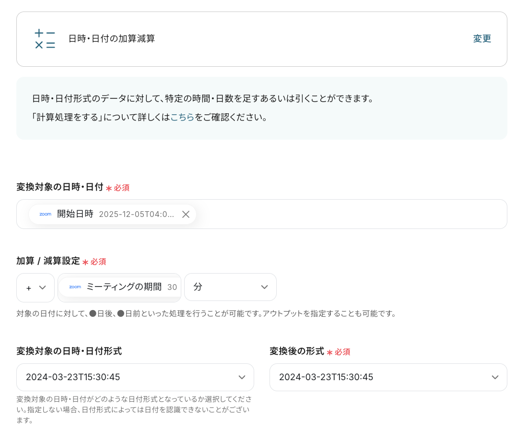
Task: Click the Zoom logo in the 開始日時 chip
Action: (x=45, y=214)
